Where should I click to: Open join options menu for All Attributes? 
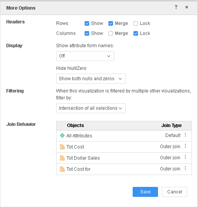(185, 135)
